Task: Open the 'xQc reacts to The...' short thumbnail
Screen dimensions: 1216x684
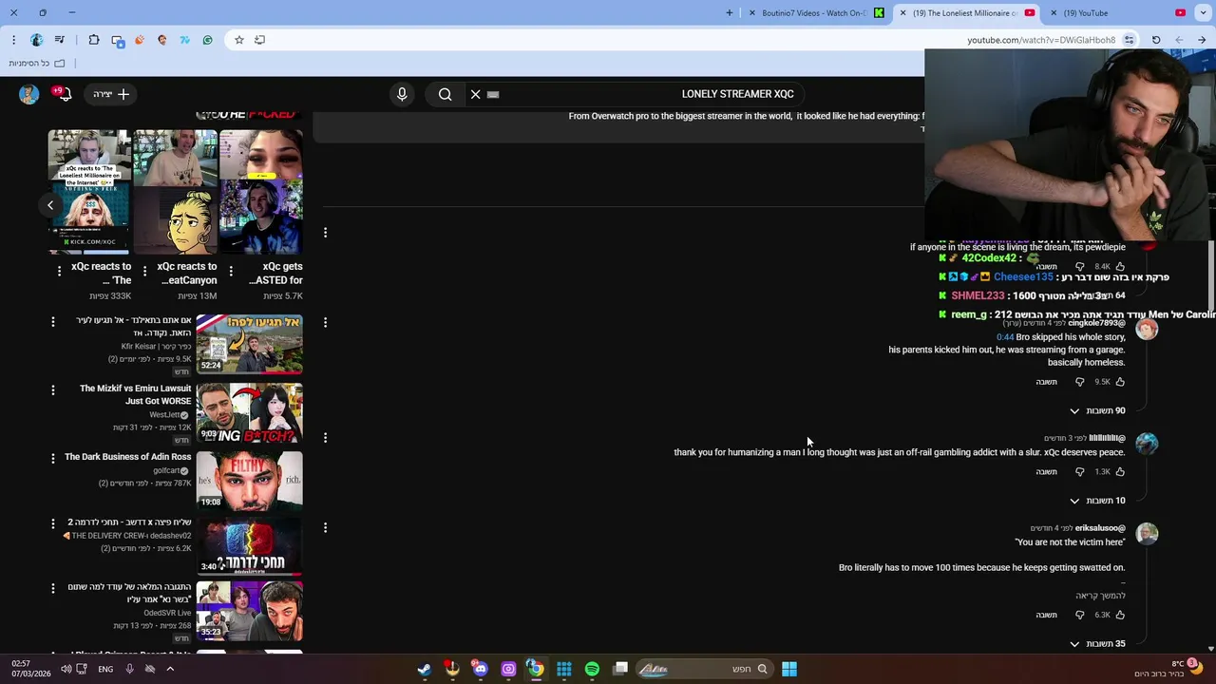Action: coord(90,192)
